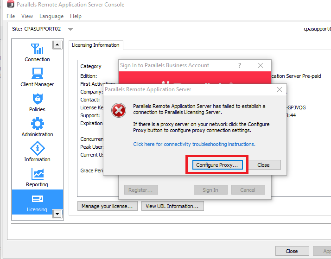Click the red error icon in the dialog
The height and width of the screenshot is (259, 331).
click(x=119, y=110)
